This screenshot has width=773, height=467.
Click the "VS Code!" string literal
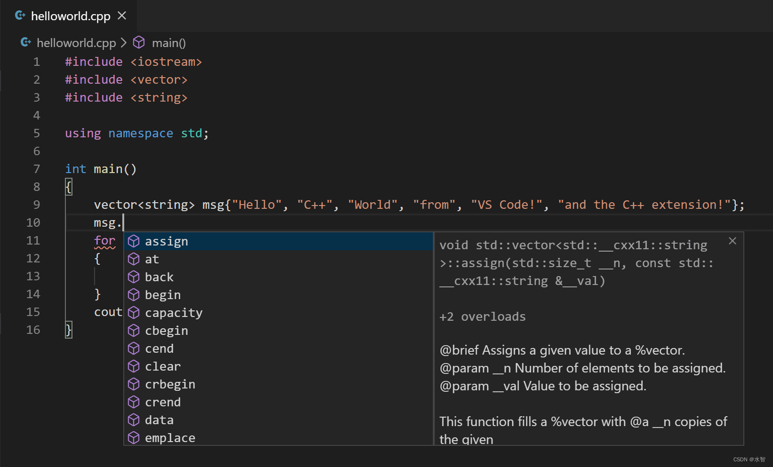(x=507, y=205)
